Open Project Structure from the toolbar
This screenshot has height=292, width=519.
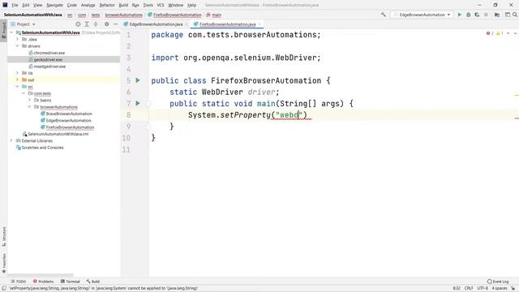497,15
